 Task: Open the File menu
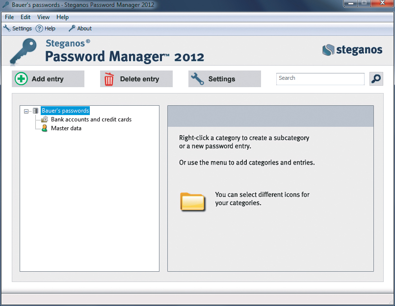coord(9,17)
